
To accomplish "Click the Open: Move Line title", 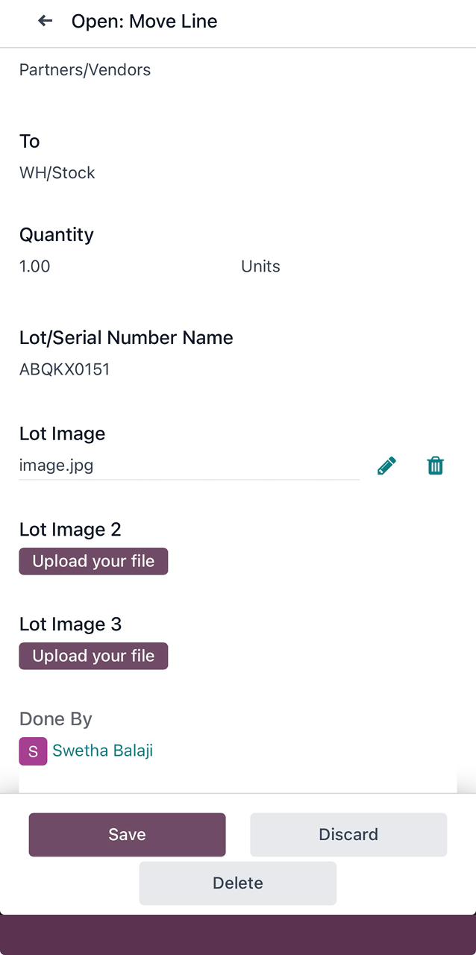I will [144, 21].
